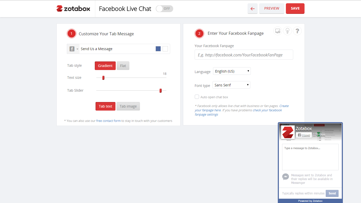Expand the tab icon dropdown arrow

click(77, 49)
